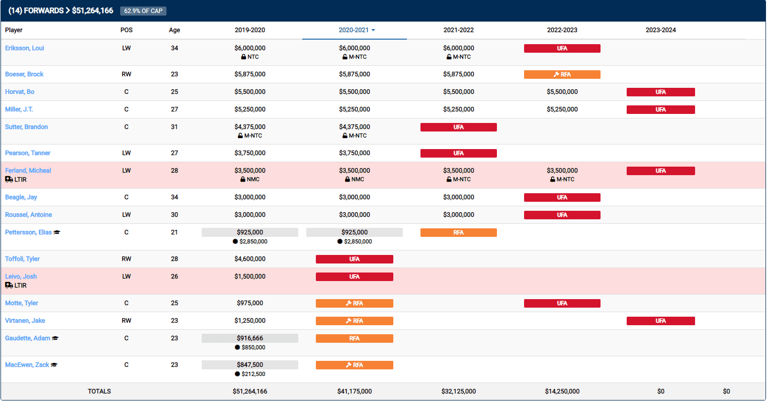Collapse the Forwards section using the header chevron
767x402 pixels.
point(67,11)
